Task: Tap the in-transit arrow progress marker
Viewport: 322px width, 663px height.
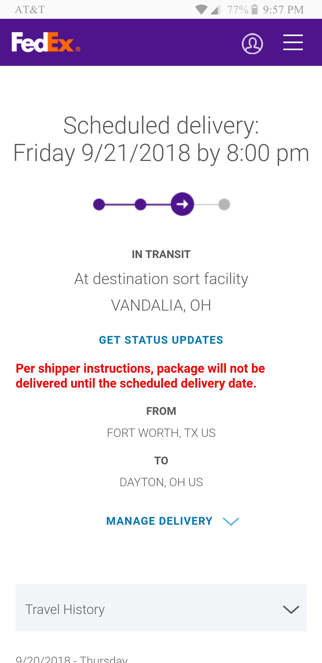Action: pyautogui.click(x=182, y=204)
